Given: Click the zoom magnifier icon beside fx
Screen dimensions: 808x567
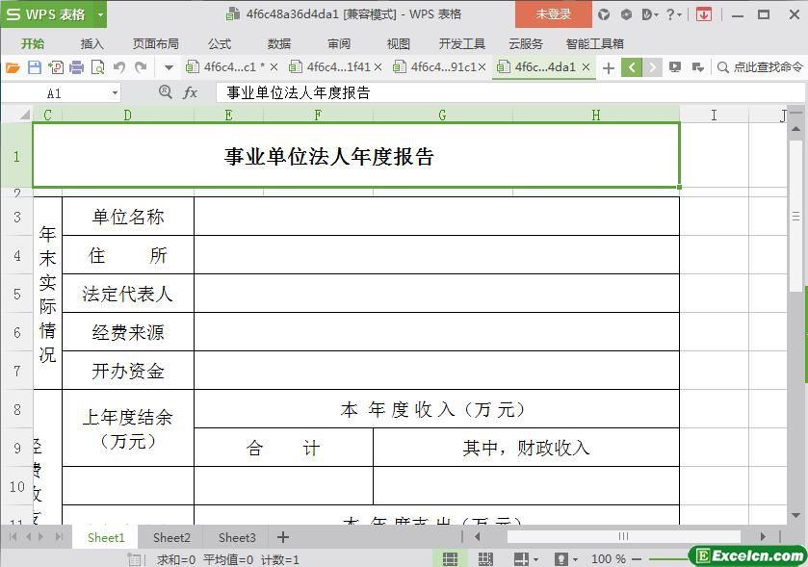Looking at the screenshot, I should click(x=165, y=92).
